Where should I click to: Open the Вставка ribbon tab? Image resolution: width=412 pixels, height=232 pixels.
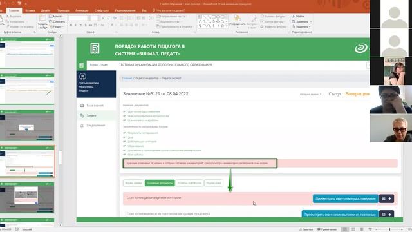[30, 10]
